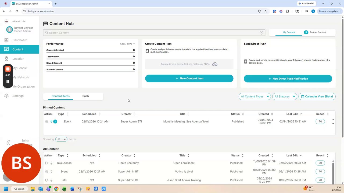Click the Windows taskbar Search box

pos(19,189)
